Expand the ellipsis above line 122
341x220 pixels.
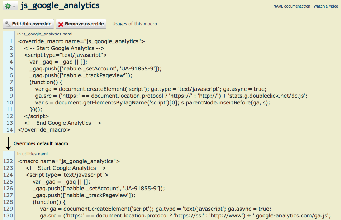tap(11, 154)
